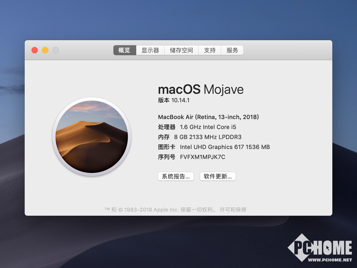Click the 版本 10.14.1 text
The image size is (357, 268).
(174, 100)
